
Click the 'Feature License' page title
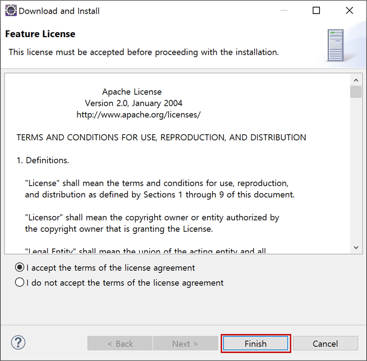[x=40, y=34]
